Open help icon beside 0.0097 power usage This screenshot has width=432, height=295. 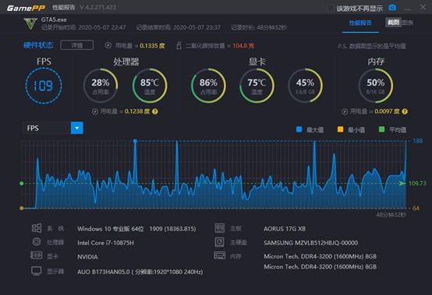coord(405,111)
